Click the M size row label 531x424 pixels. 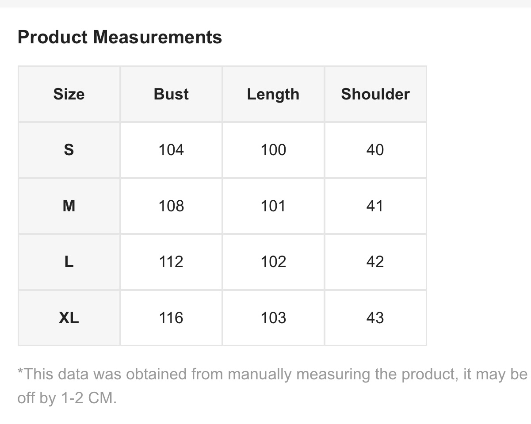(x=69, y=206)
